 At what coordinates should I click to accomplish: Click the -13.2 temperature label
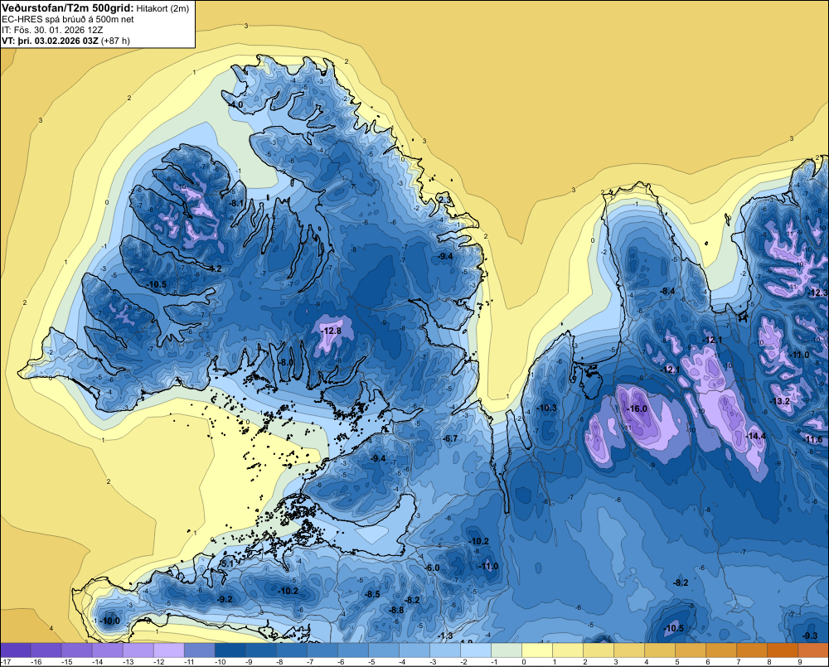click(x=780, y=401)
